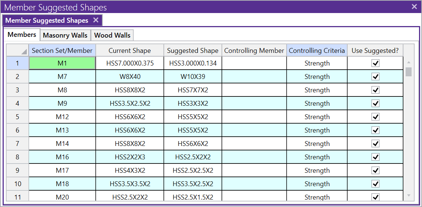The width and height of the screenshot is (422, 207).
Task: Click the scrollbar up arrow
Action: 408,62
